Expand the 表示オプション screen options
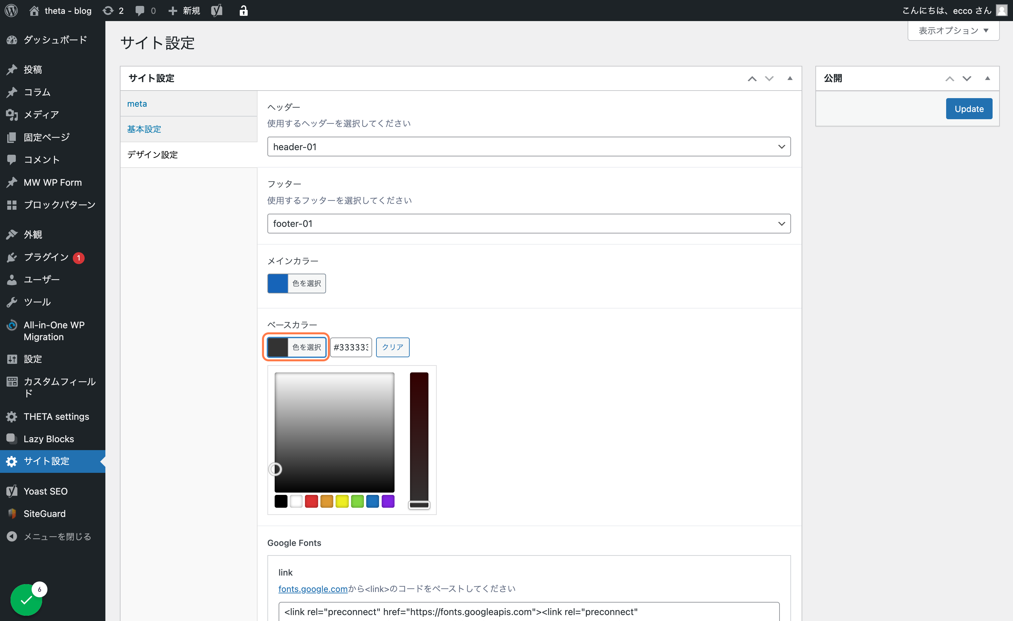 coord(953,30)
